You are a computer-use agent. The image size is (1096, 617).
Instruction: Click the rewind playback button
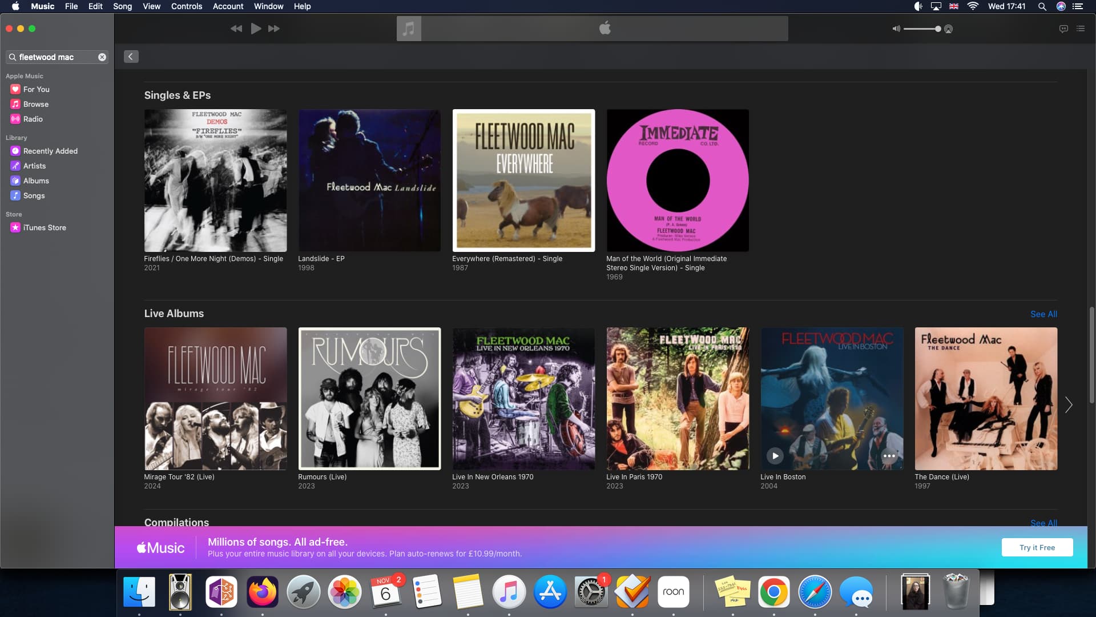click(236, 29)
